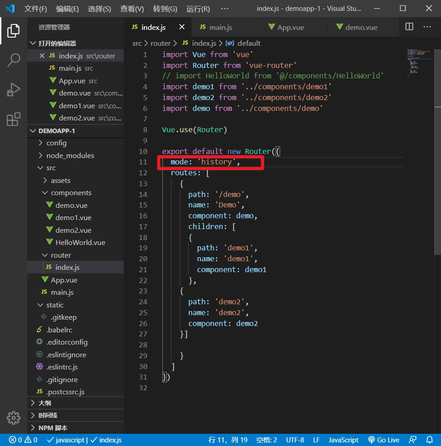Open the Explorer view in activity bar

(x=13, y=31)
